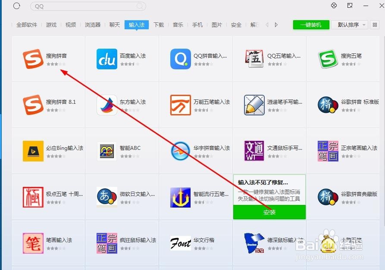Viewport: 385px width, 270px height.
Task: Click the 智能流行五笔 anchor icon
Action: (x=181, y=197)
